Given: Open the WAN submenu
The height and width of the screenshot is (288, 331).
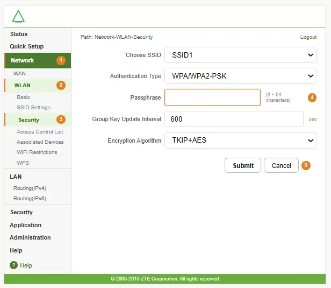Looking at the screenshot, I should [x=19, y=74].
